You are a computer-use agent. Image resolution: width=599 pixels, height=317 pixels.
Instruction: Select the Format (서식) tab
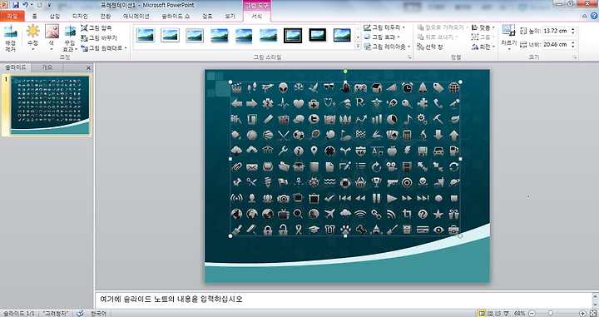pyautogui.click(x=257, y=16)
